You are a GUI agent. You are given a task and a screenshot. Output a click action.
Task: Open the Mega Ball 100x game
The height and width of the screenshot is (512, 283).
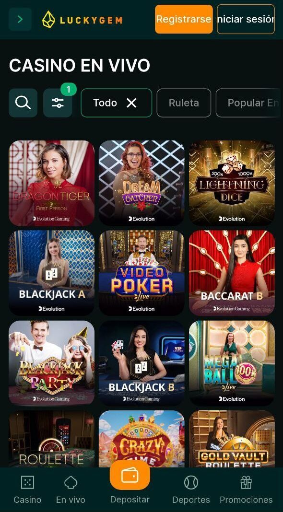[x=232, y=363]
